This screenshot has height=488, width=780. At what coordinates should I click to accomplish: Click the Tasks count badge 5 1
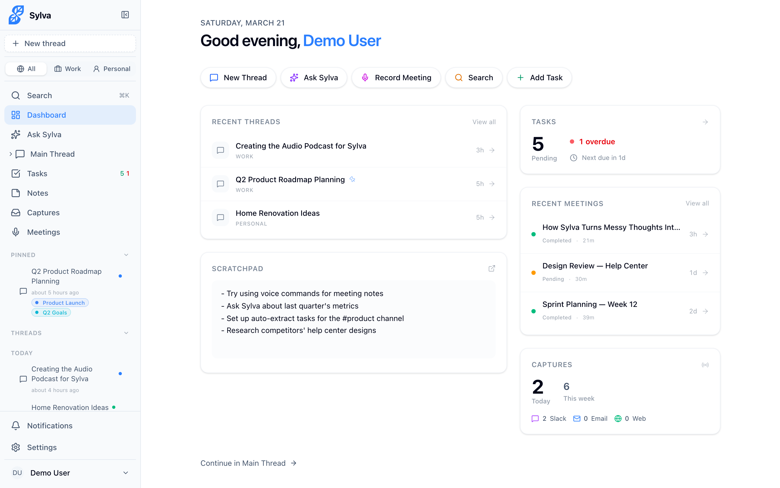pos(125,174)
